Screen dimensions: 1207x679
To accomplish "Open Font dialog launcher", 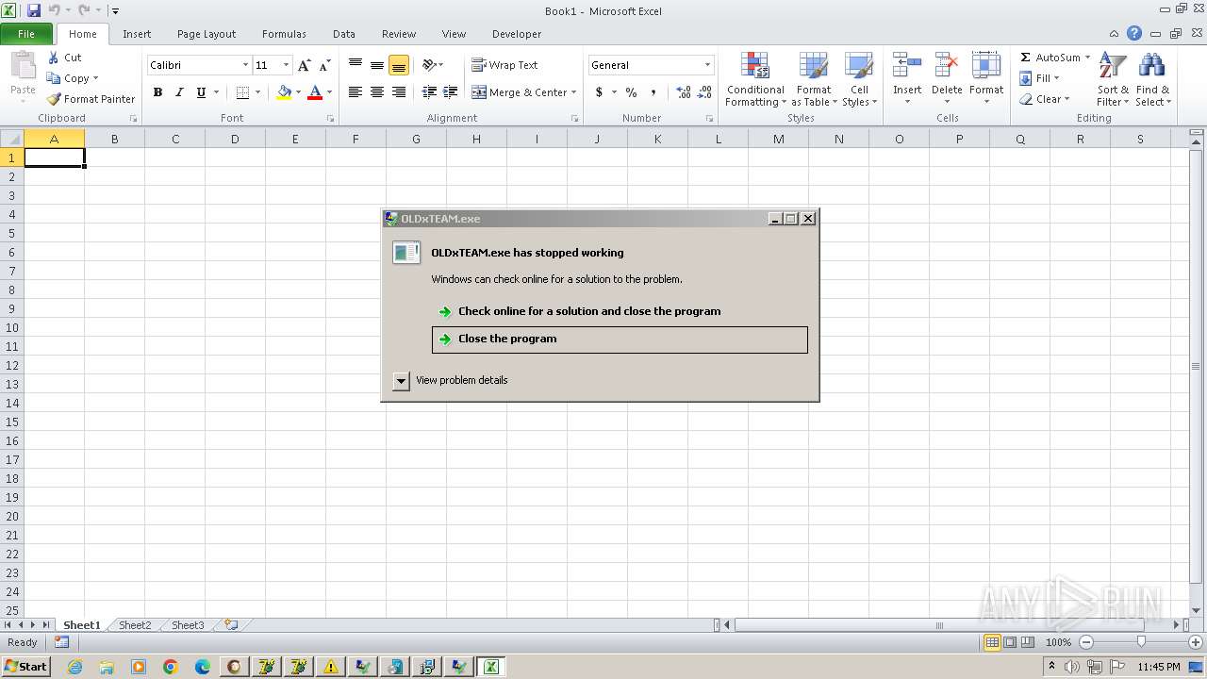I will click(330, 119).
